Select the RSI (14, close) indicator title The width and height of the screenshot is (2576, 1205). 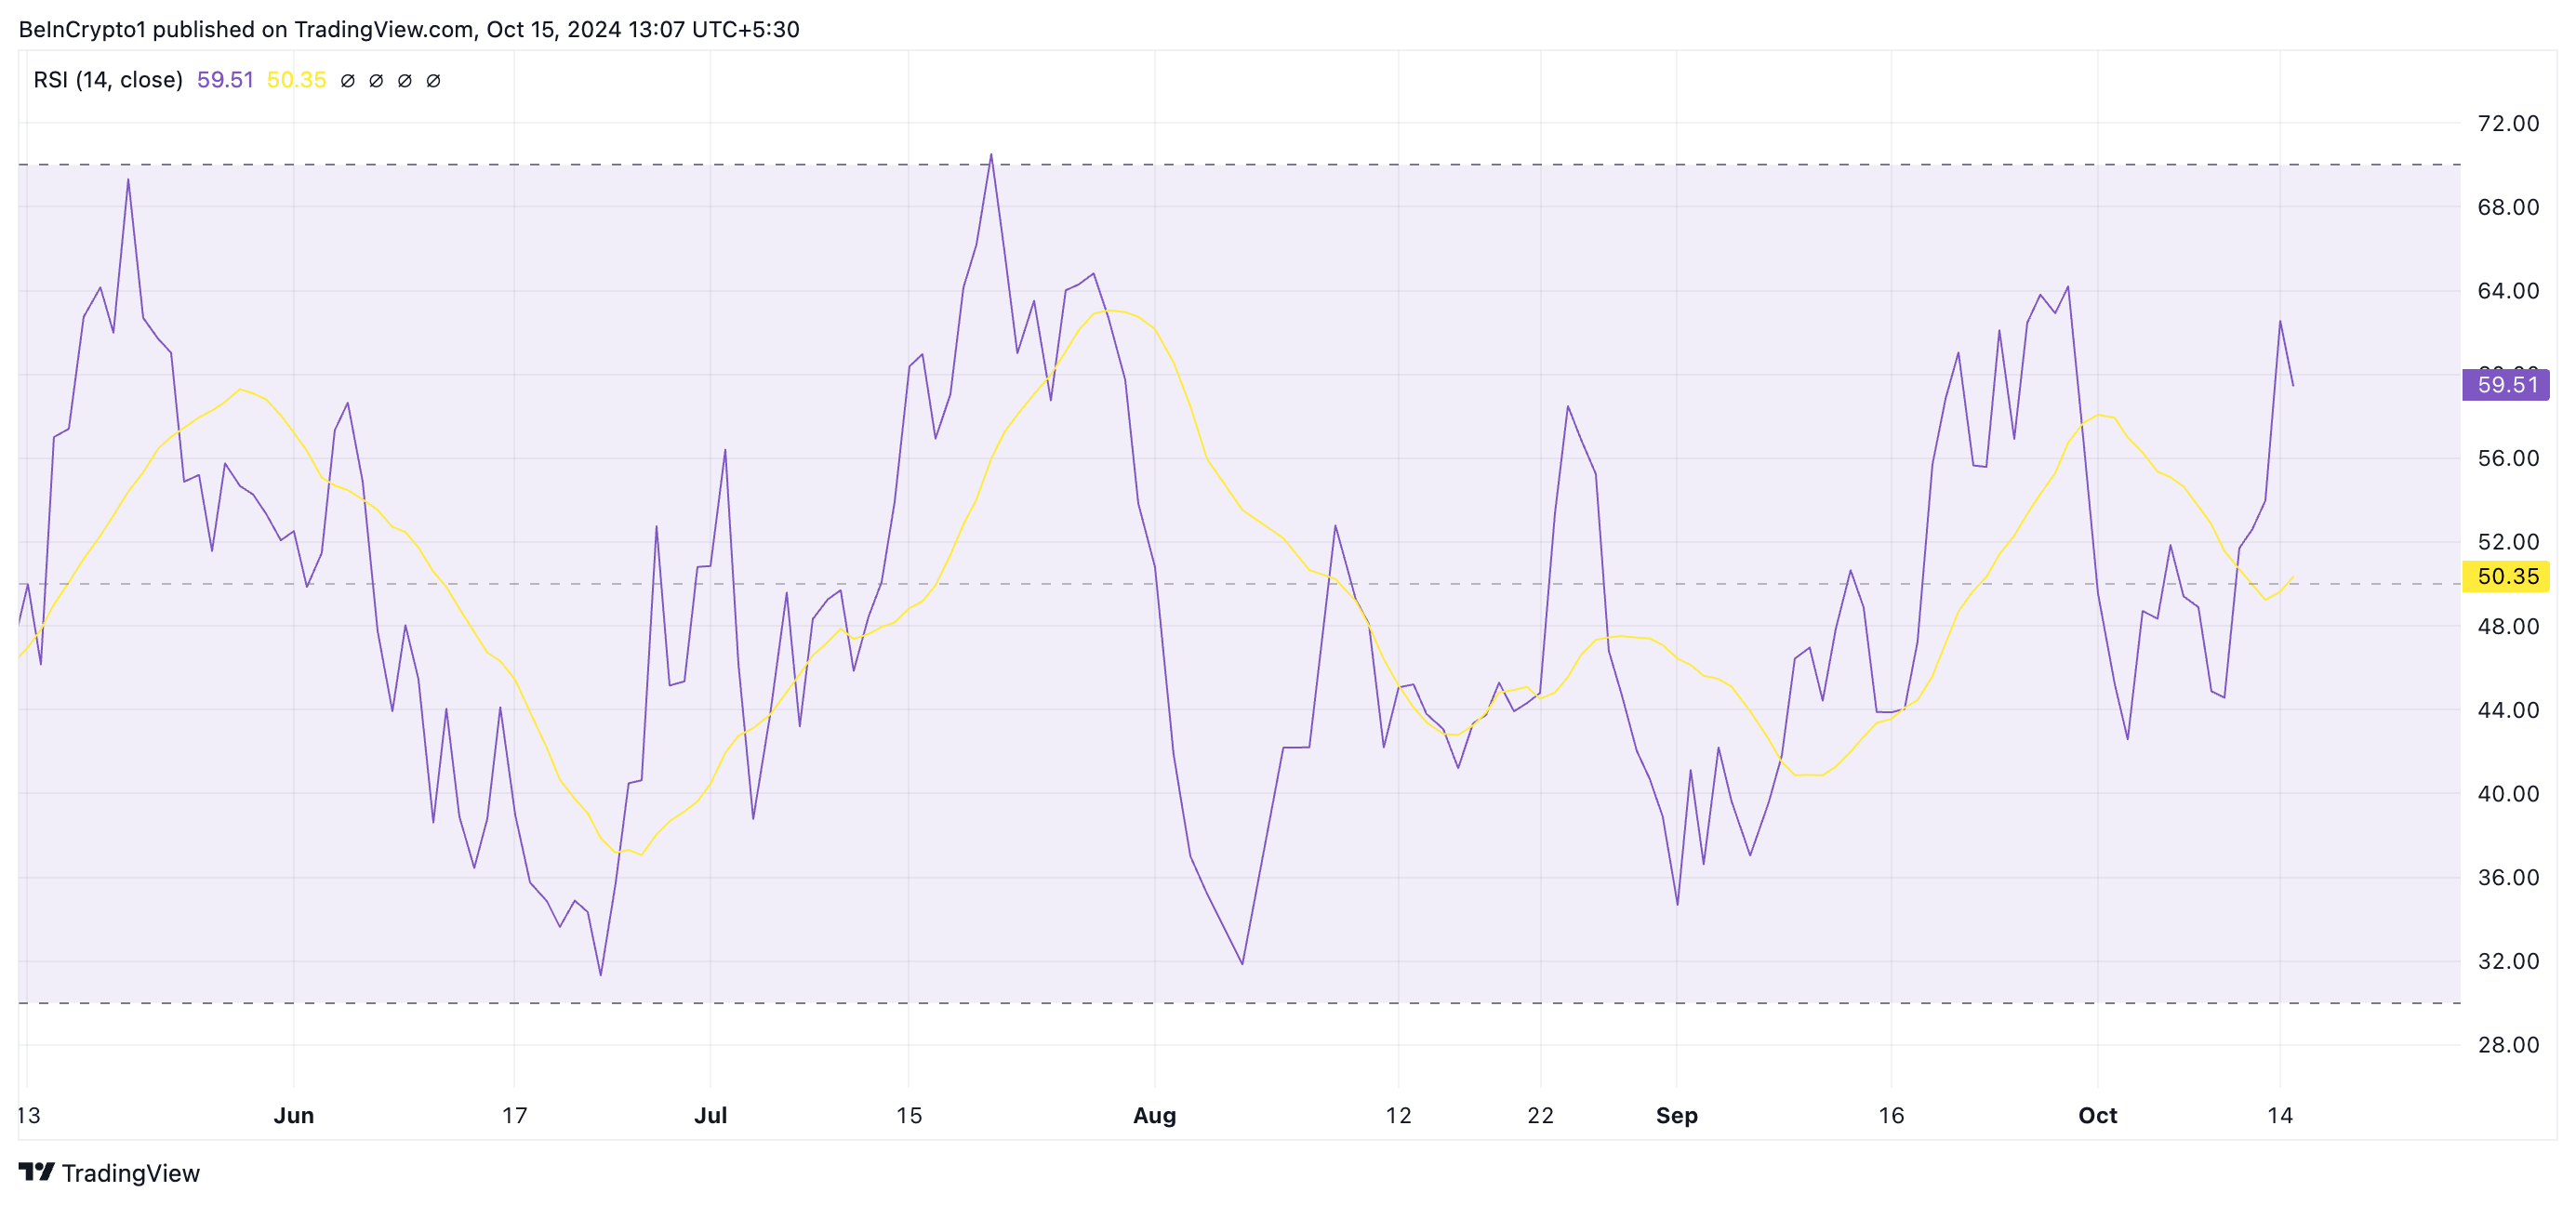click(x=108, y=80)
